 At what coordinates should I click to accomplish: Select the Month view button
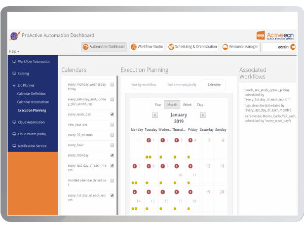[x=172, y=105]
